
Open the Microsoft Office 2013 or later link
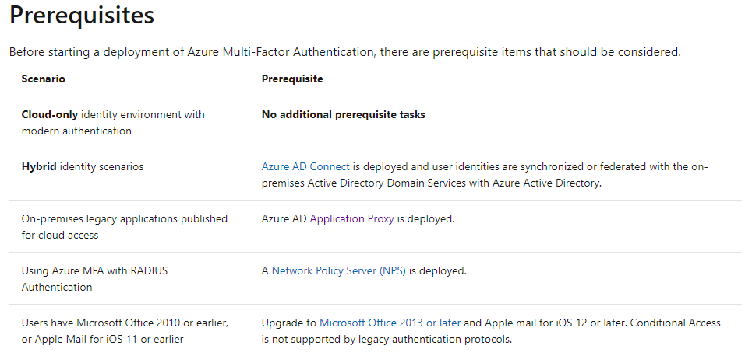[390, 323]
